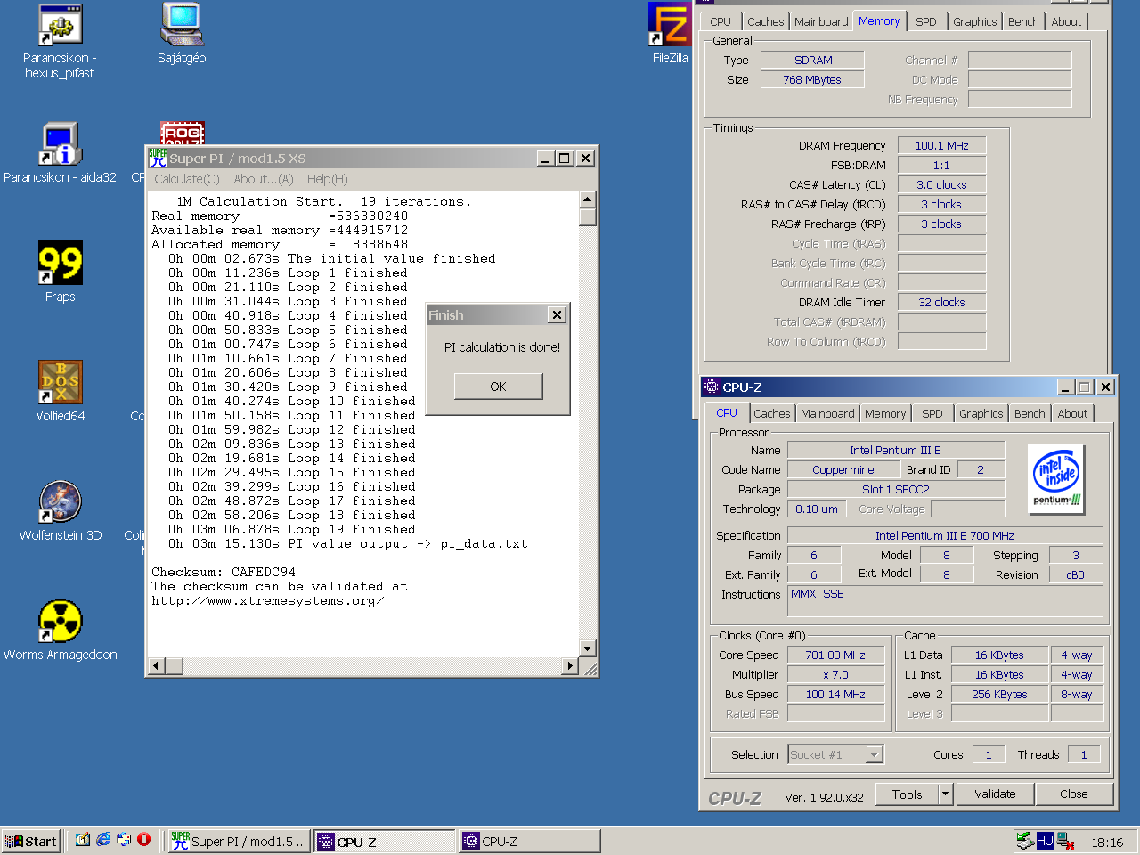Expand the Tools dropdown arrow in CPU-Z
This screenshot has height=855, width=1140.
point(946,794)
